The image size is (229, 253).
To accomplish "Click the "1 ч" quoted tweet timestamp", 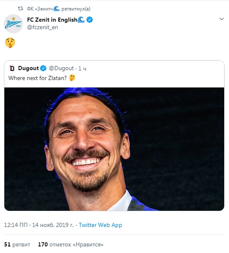I will 82,68.
